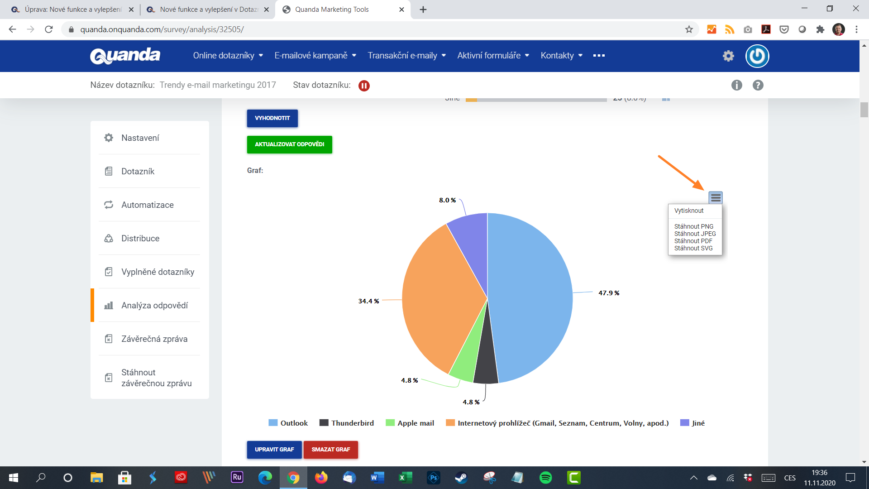Expand the Aktivní formuláře dropdown
The image size is (869, 489).
pos(493,56)
